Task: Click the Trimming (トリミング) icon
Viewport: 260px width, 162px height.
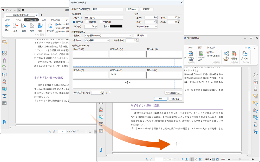Action: [50, 26]
